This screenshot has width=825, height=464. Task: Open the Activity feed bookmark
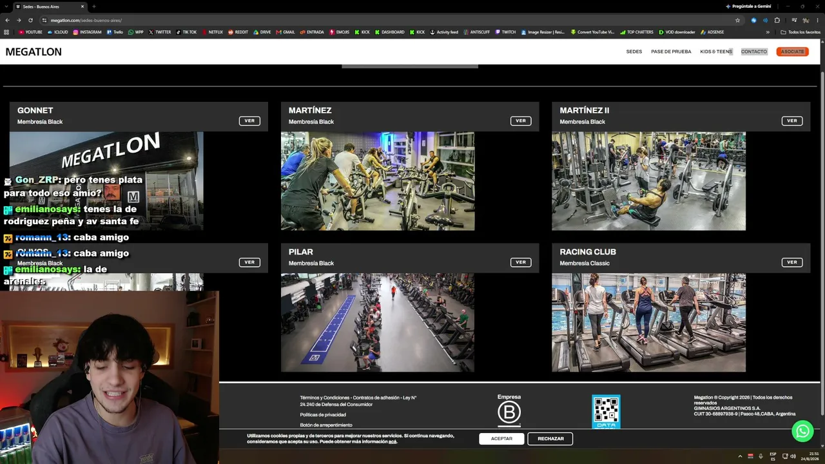click(444, 32)
